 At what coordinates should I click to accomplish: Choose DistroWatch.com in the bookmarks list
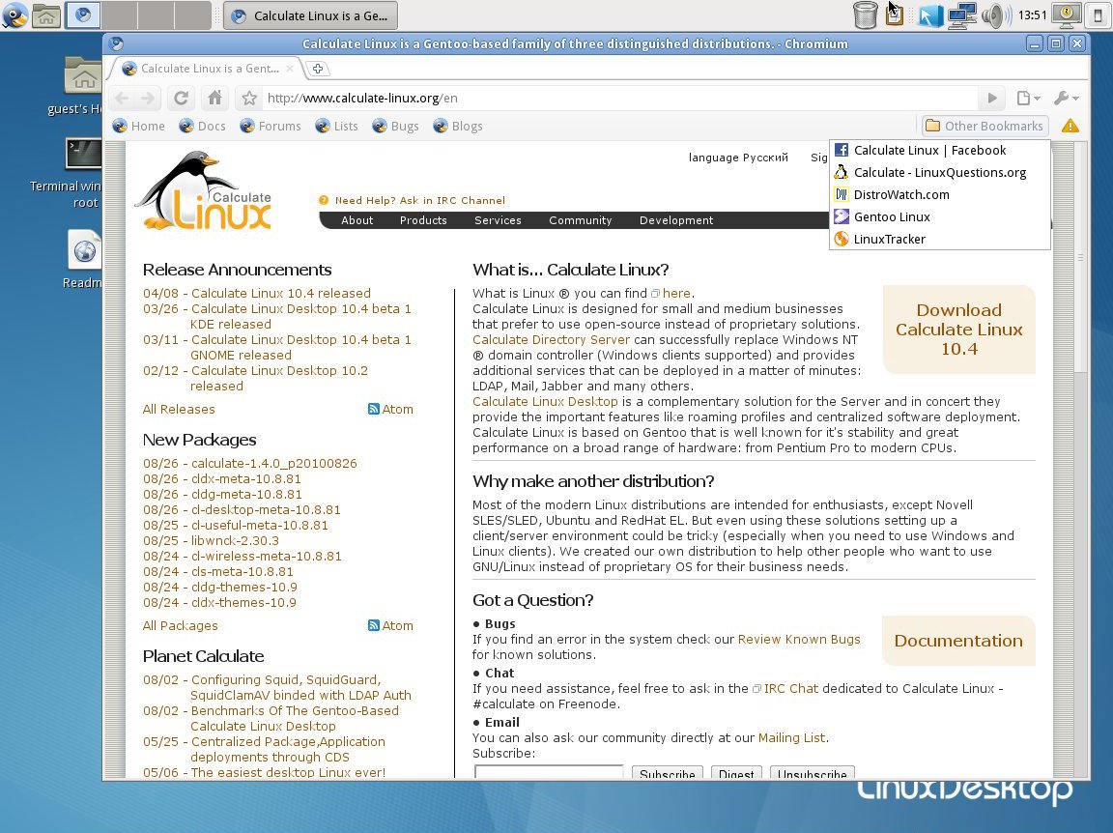[x=900, y=194]
